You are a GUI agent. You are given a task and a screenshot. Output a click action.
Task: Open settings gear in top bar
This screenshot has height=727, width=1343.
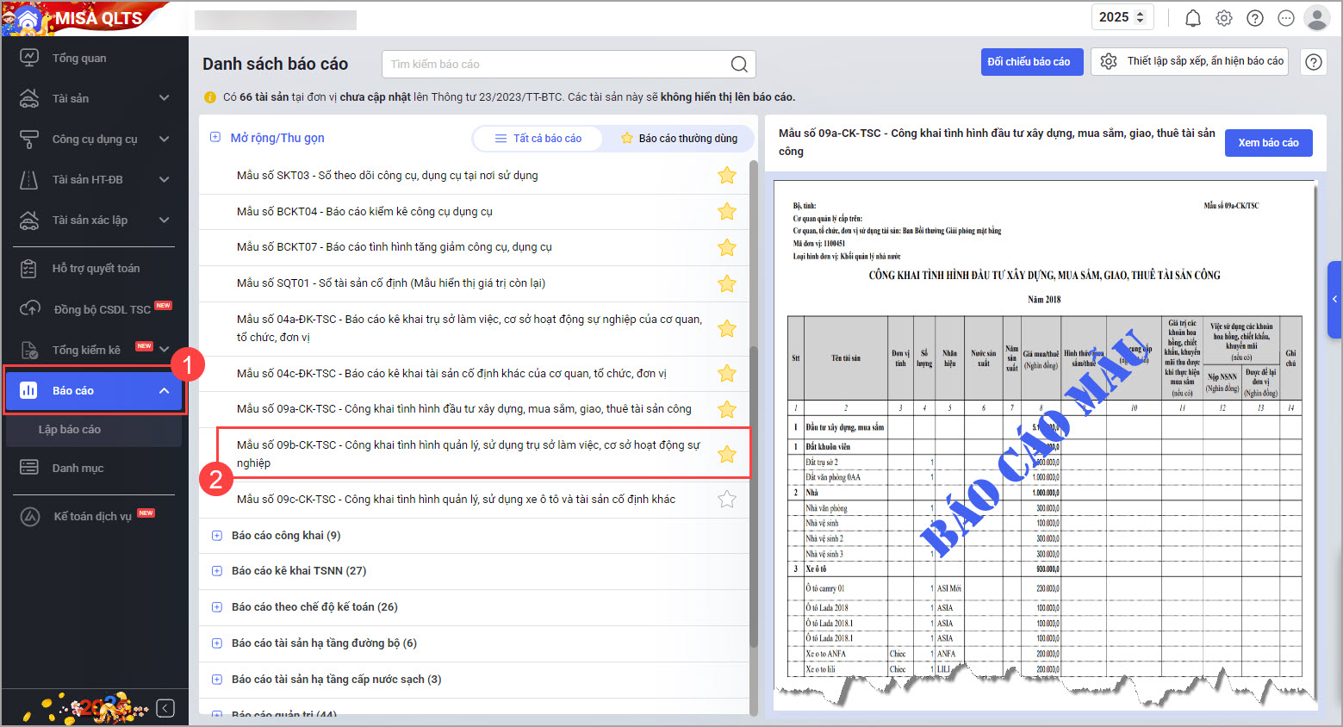coord(1223,18)
